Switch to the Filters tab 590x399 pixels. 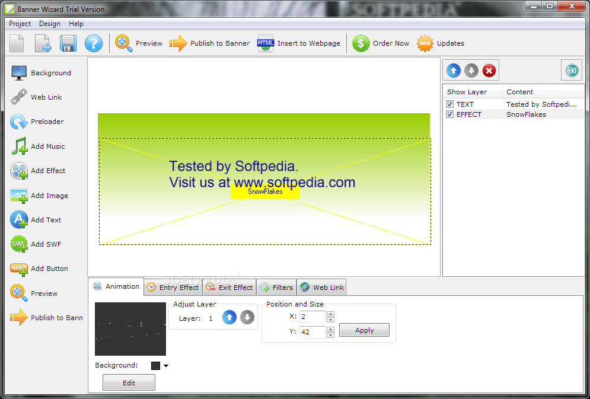276,288
